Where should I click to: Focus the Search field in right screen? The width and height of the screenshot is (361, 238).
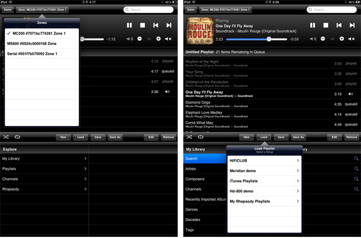pyautogui.click(x=332, y=9)
